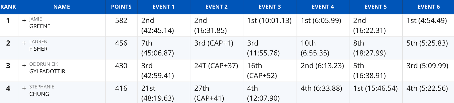This screenshot has width=454, height=103.
Task: Open Oddrun Eik Gylfadottir's name link
Action: click(47, 68)
